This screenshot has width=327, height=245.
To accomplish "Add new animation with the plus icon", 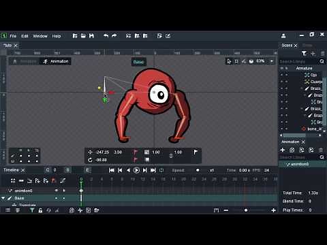I will point(283,150).
